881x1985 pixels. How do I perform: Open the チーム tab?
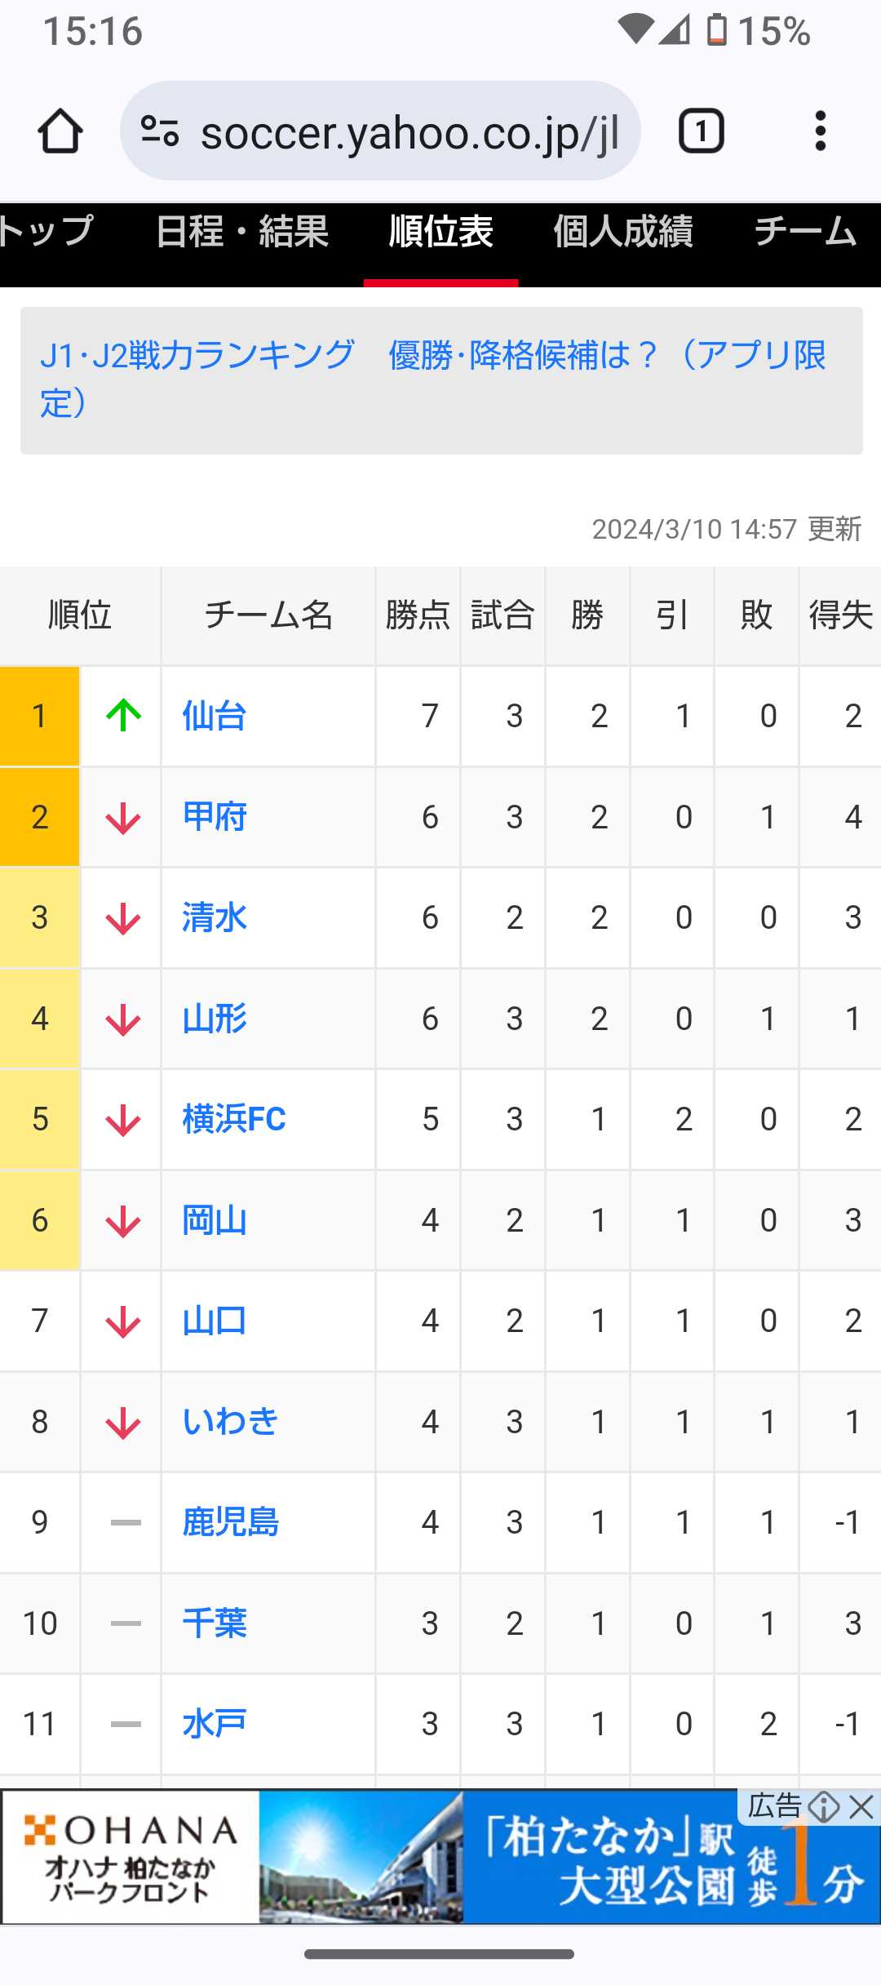(x=804, y=233)
